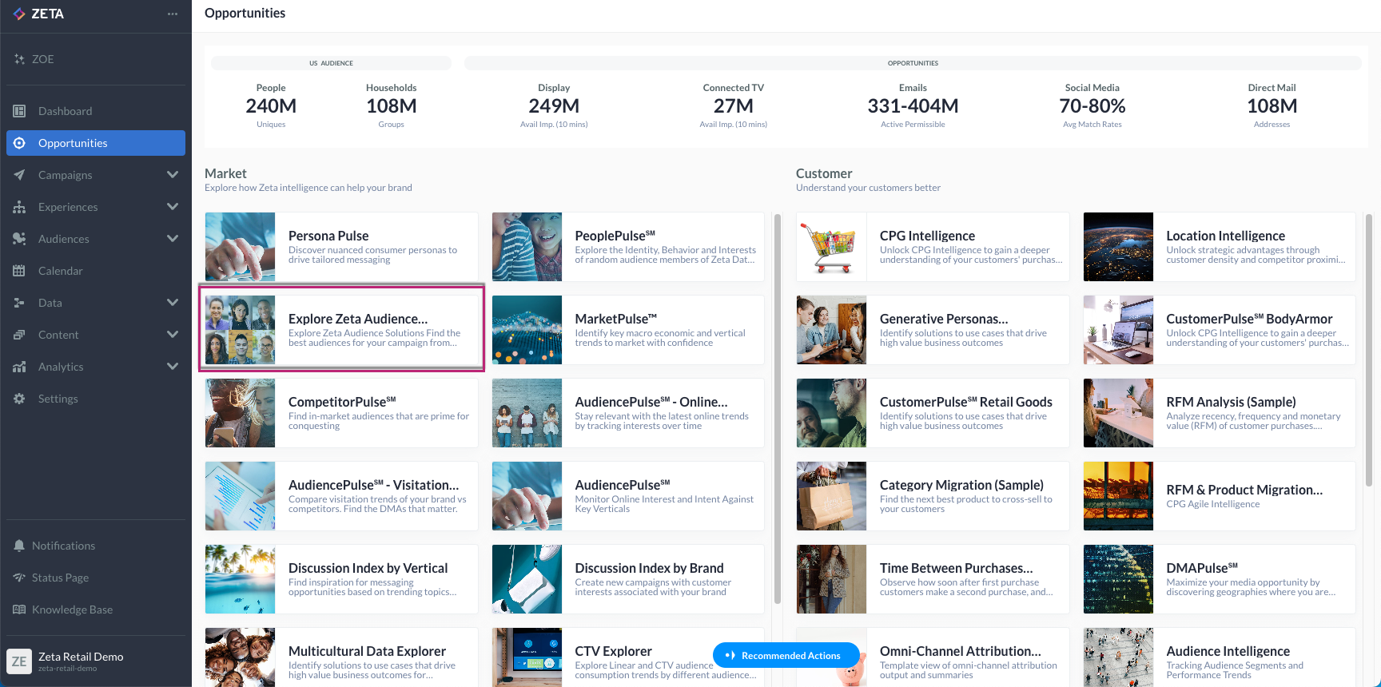Click the Status Page icon

pos(19,578)
